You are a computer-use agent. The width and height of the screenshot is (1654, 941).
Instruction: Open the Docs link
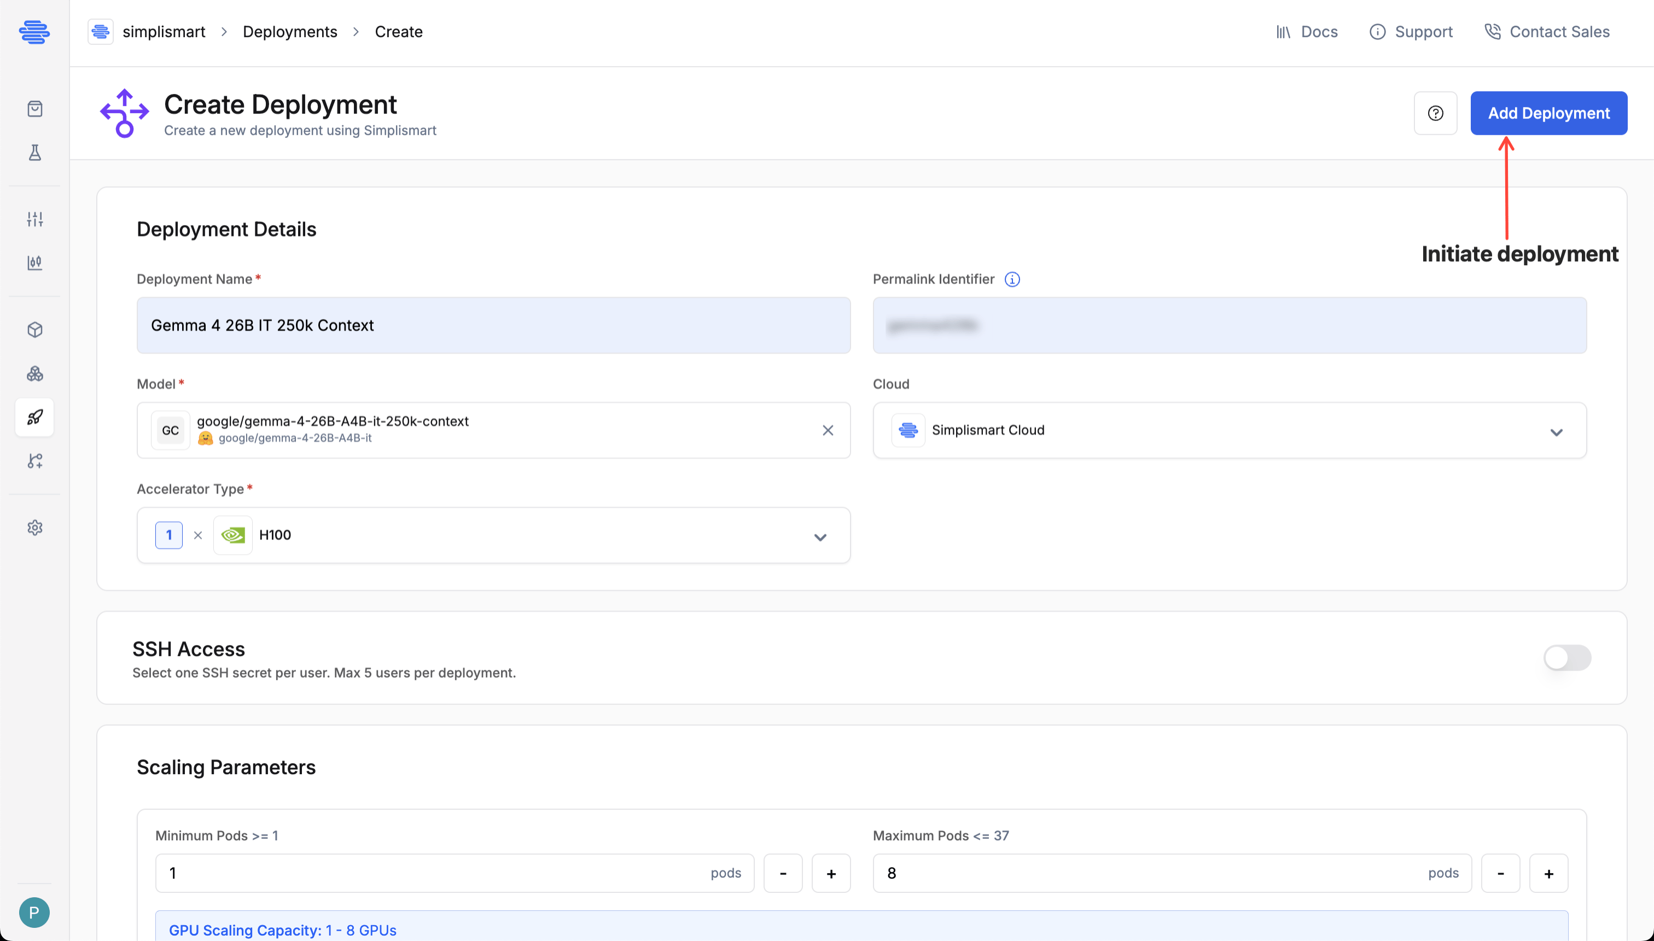click(x=1306, y=32)
